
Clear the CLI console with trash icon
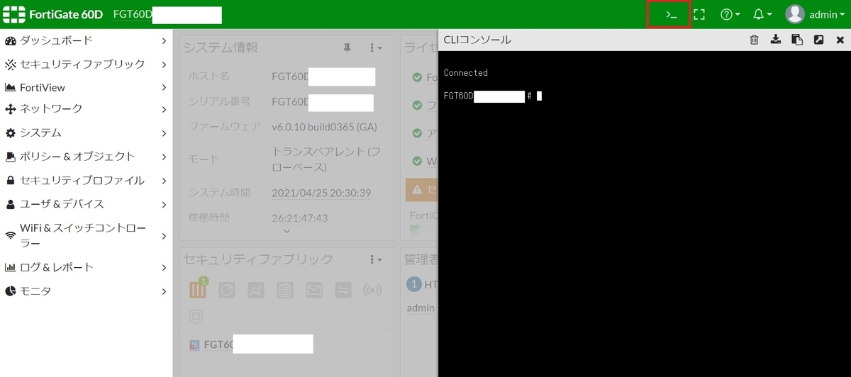coord(755,40)
